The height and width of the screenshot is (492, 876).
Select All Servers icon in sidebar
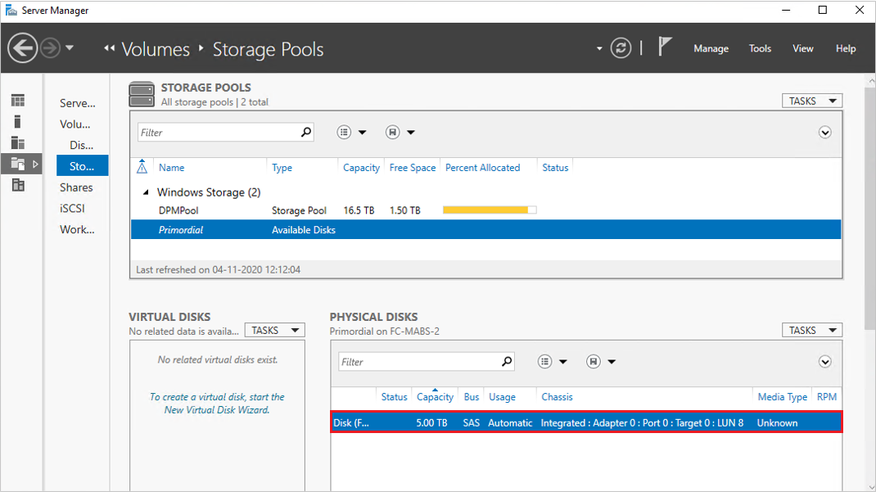click(x=18, y=143)
